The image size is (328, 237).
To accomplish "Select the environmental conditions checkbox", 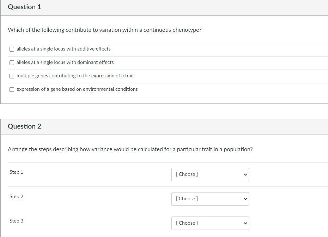I will 12,89.
